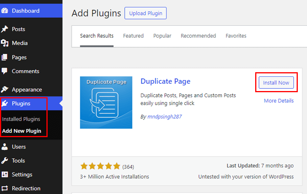Open the Dashboard menu item
The image size is (307, 194).
click(x=31, y=11)
